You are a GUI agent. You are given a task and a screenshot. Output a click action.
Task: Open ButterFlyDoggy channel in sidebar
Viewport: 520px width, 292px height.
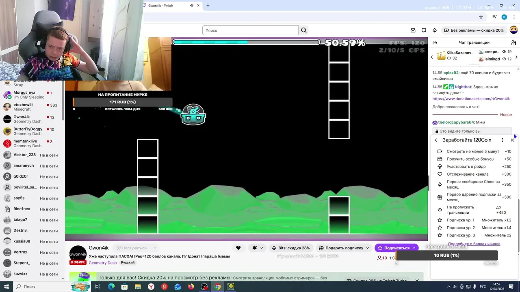click(32, 131)
